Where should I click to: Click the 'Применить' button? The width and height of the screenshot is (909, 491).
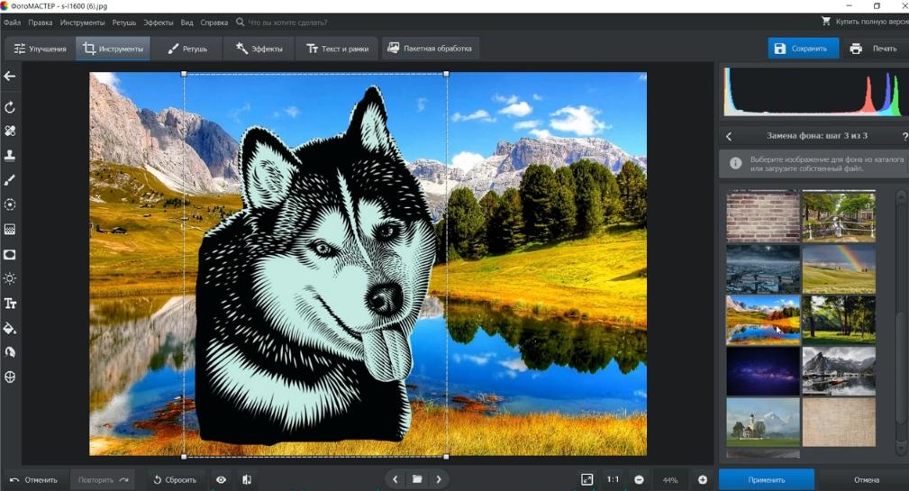[766, 480]
